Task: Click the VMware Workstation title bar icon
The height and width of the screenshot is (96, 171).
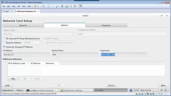Action: [x=2, y=2]
